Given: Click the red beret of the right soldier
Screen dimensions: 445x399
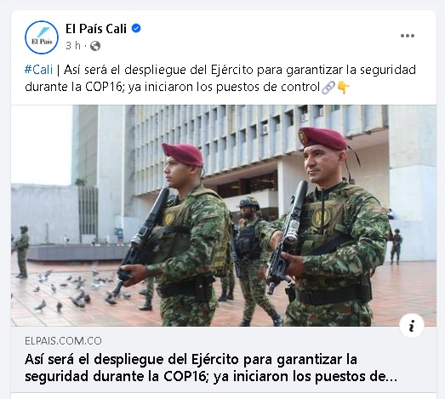Looking at the screenshot, I should 322,139.
